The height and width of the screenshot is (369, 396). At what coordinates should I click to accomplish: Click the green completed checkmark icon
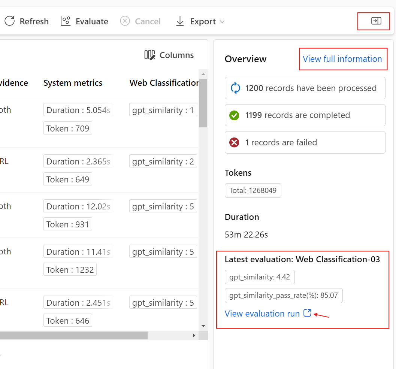pos(234,115)
